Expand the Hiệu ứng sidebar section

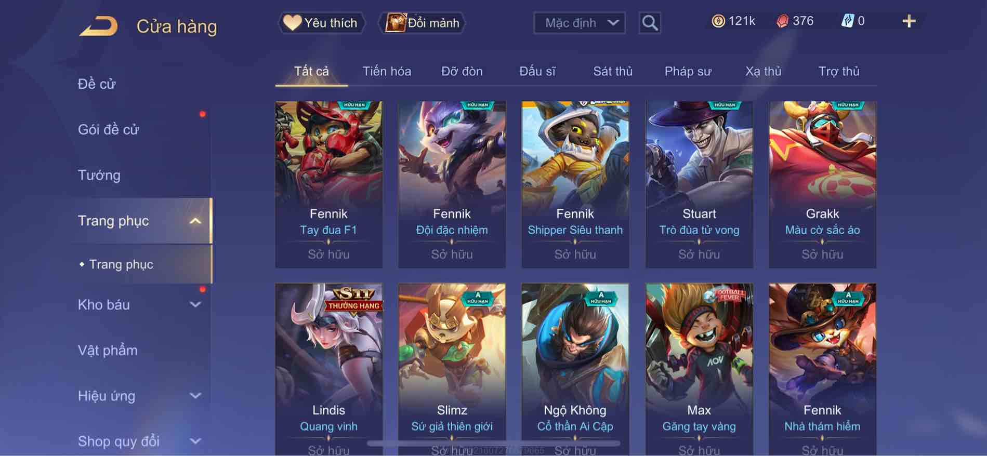tap(195, 396)
